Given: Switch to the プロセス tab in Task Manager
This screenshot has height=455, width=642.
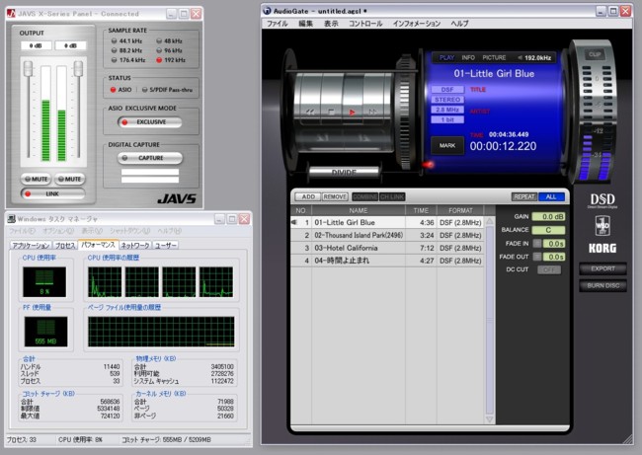Looking at the screenshot, I should click(65, 245).
